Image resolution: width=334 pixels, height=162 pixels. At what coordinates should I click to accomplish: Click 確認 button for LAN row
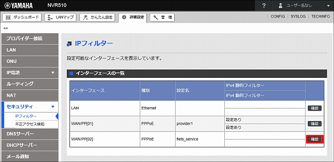(x=315, y=108)
